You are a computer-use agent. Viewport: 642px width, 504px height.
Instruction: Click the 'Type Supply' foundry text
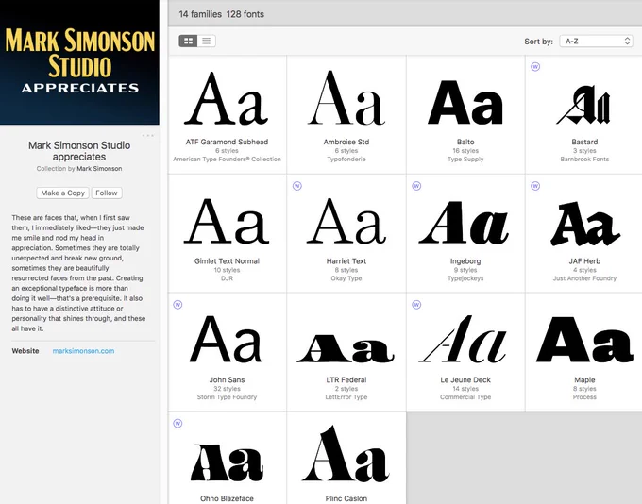[x=465, y=159]
